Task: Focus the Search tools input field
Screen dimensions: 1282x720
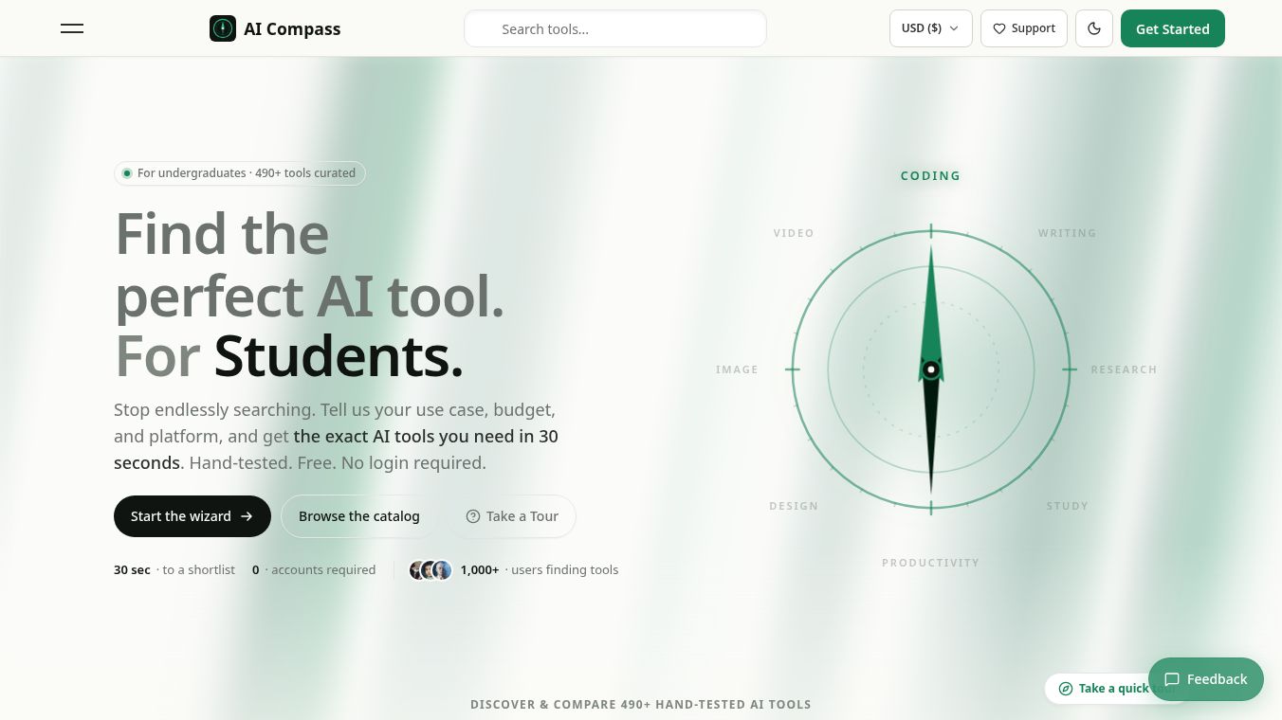Action: 615,28
